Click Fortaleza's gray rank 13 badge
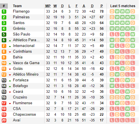This screenshot has width=139, height=124. click(x=4, y=80)
